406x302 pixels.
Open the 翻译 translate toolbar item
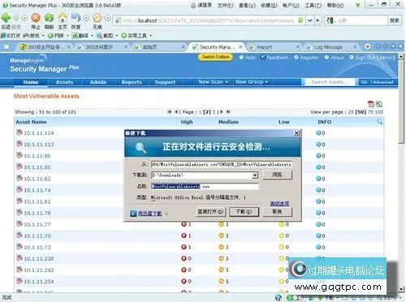pyautogui.click(x=82, y=36)
